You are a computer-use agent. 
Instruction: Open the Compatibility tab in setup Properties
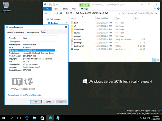(x=19, y=33)
